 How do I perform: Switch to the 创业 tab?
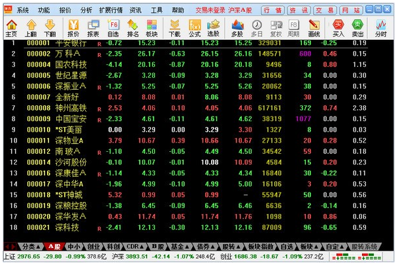[x=93, y=246]
